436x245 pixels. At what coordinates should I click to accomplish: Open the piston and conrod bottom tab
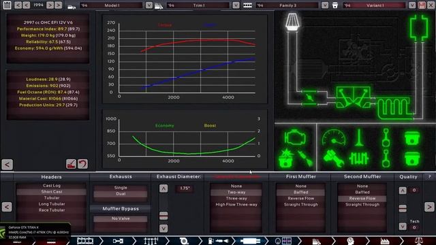(118, 241)
